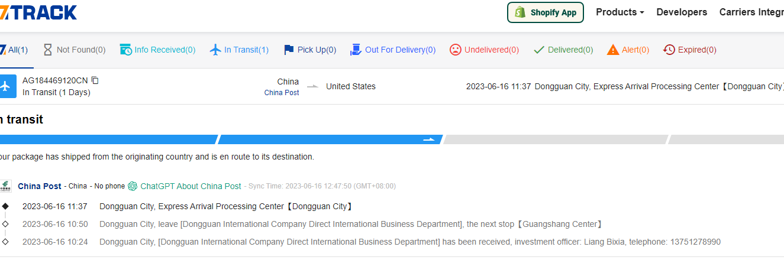The width and height of the screenshot is (784, 260).
Task: Click the blue airplane package status icon
Action: point(5,86)
